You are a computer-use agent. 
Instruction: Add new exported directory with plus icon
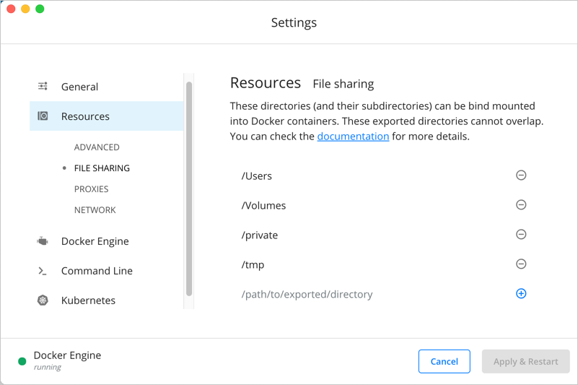[x=521, y=294]
